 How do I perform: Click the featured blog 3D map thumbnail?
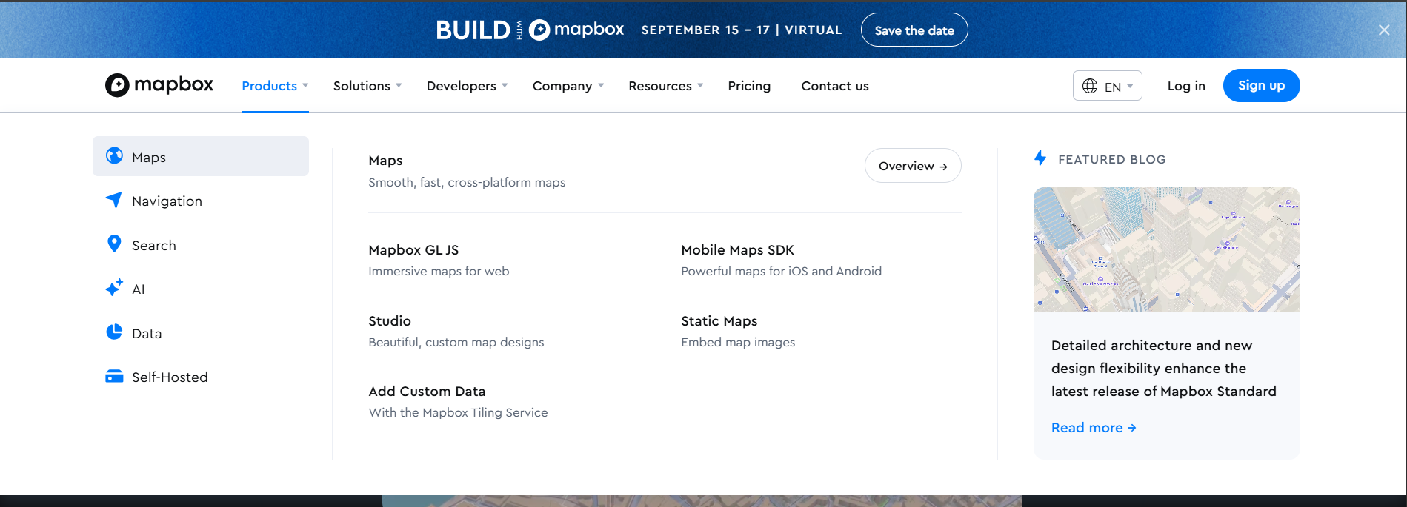coord(1166,249)
